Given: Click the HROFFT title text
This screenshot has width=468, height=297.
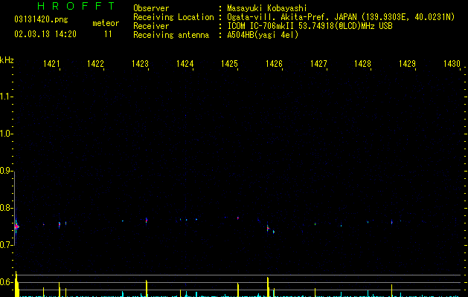Looking at the screenshot, I should (x=77, y=6).
